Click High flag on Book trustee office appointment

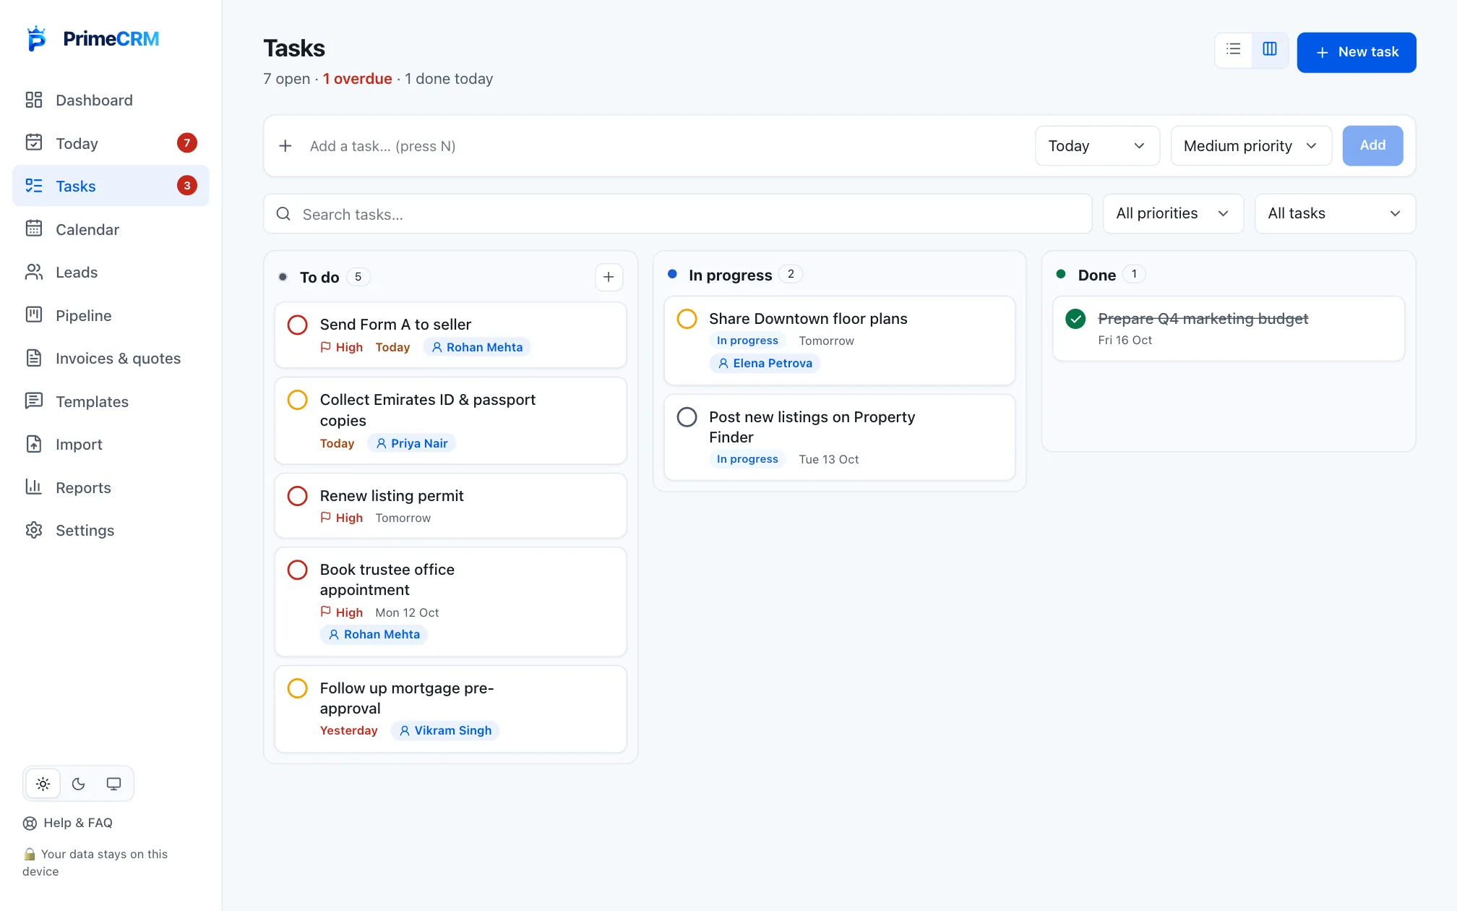342,612
